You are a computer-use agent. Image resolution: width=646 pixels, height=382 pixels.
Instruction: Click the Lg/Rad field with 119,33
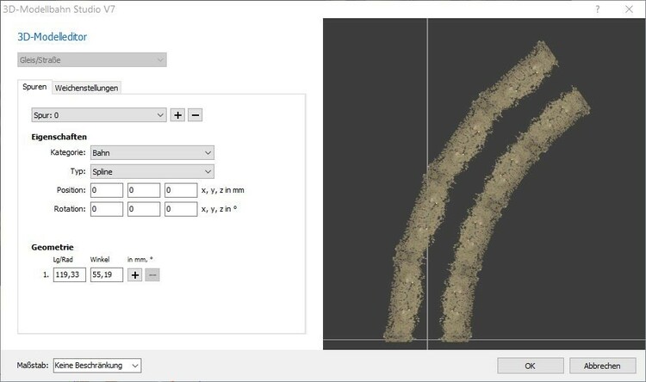coord(70,275)
